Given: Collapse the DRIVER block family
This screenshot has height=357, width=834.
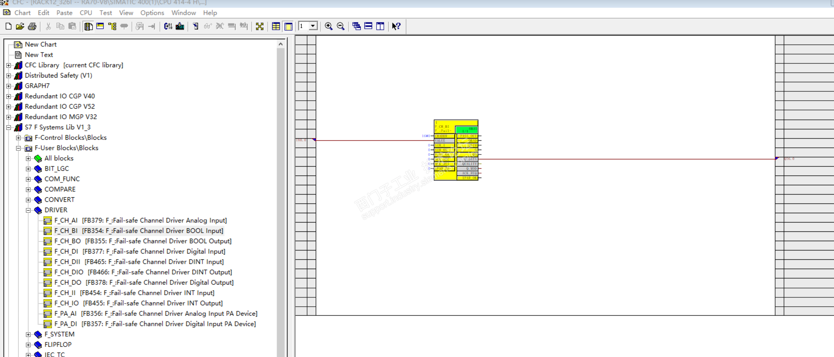Looking at the screenshot, I should (x=28, y=210).
